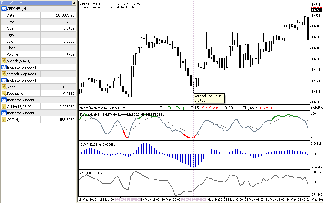Click the Volume value 4709
323x203 pixels.
[70, 54]
